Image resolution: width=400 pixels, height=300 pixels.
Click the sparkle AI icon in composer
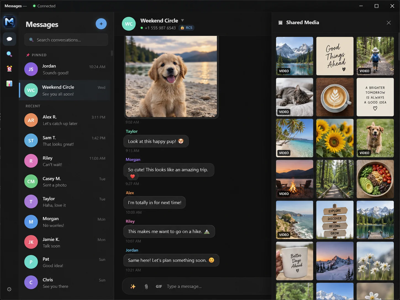coord(133,286)
